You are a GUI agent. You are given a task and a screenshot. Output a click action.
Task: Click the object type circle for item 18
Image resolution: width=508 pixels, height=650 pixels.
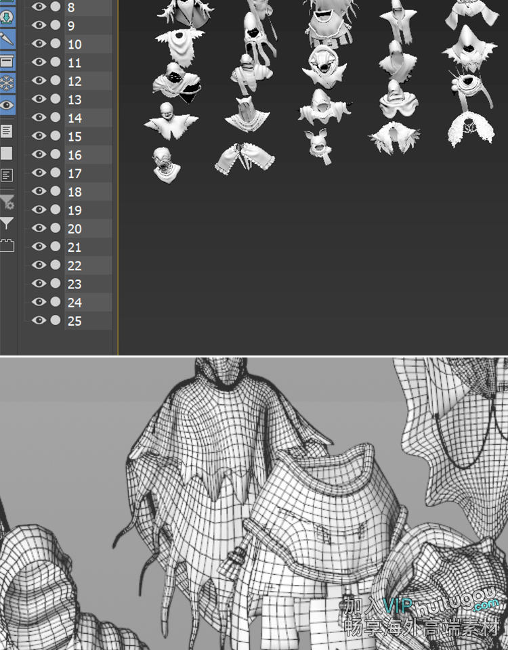click(x=55, y=191)
